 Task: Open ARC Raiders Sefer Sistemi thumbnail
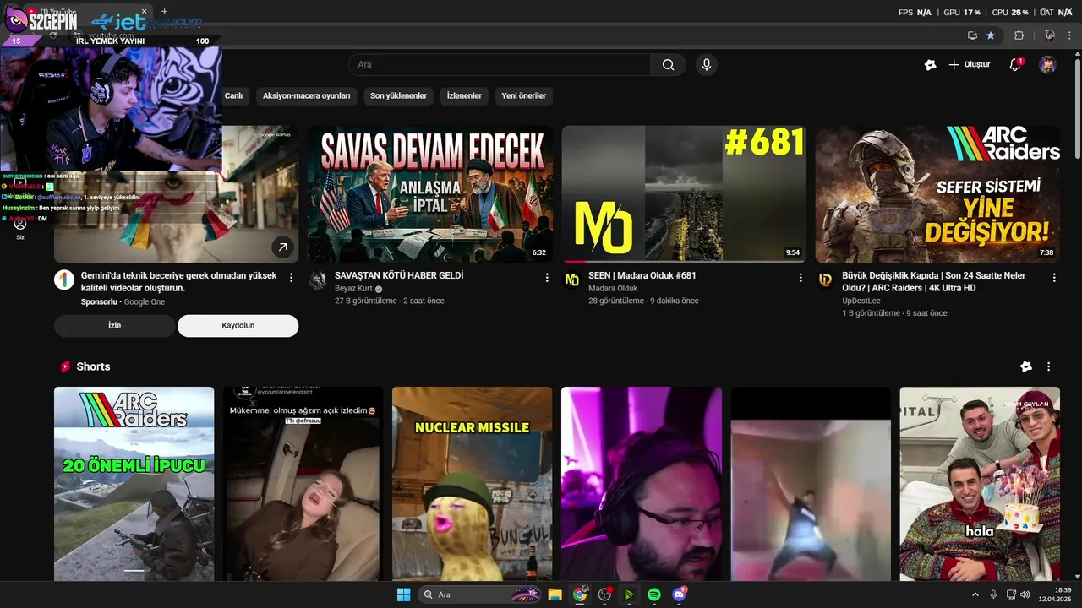(x=937, y=194)
